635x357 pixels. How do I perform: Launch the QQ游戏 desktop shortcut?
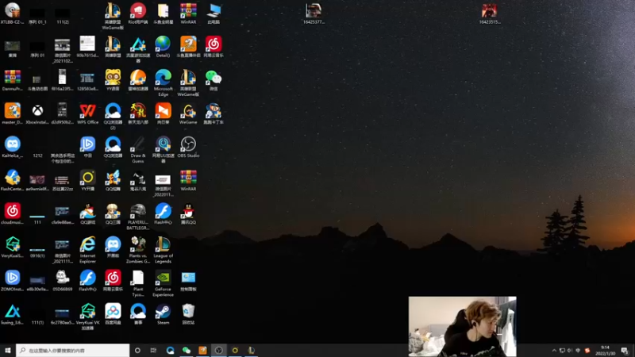(x=87, y=213)
